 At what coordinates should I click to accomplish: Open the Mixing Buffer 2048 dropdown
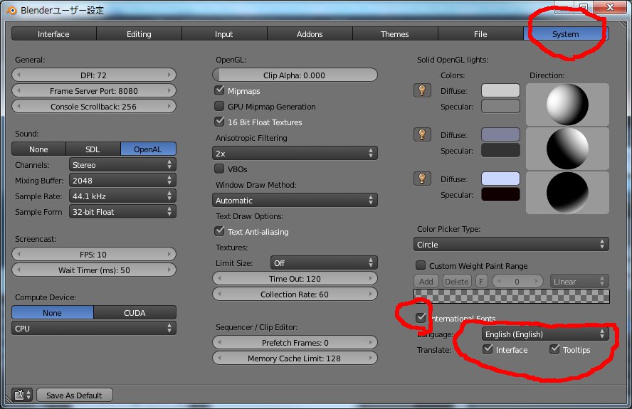[122, 180]
